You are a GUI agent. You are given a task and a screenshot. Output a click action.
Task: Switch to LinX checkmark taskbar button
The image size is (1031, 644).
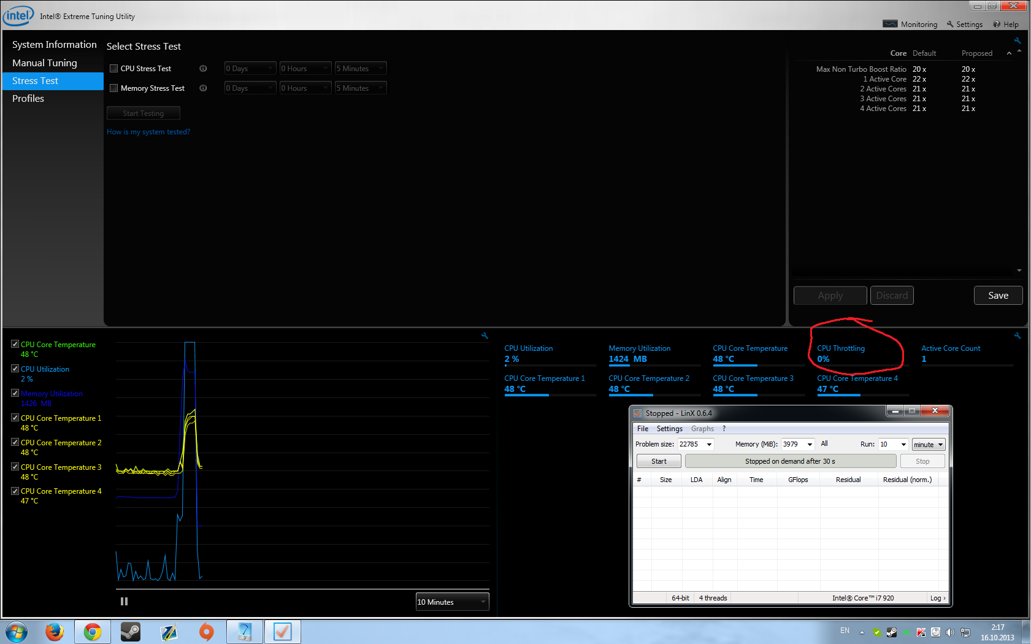coord(283,632)
